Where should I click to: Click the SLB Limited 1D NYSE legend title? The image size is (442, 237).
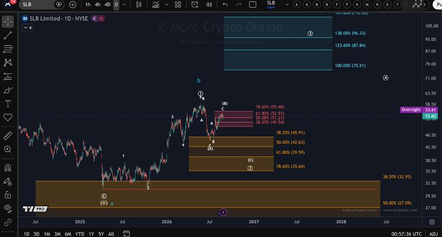pos(58,19)
